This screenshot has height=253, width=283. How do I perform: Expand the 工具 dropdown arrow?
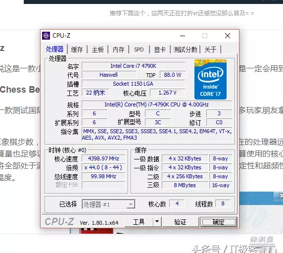(157, 222)
